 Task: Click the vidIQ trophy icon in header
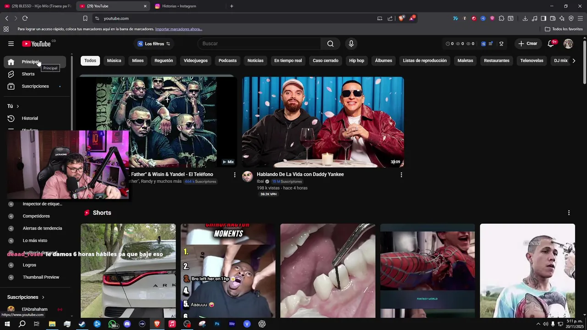tap(501, 44)
